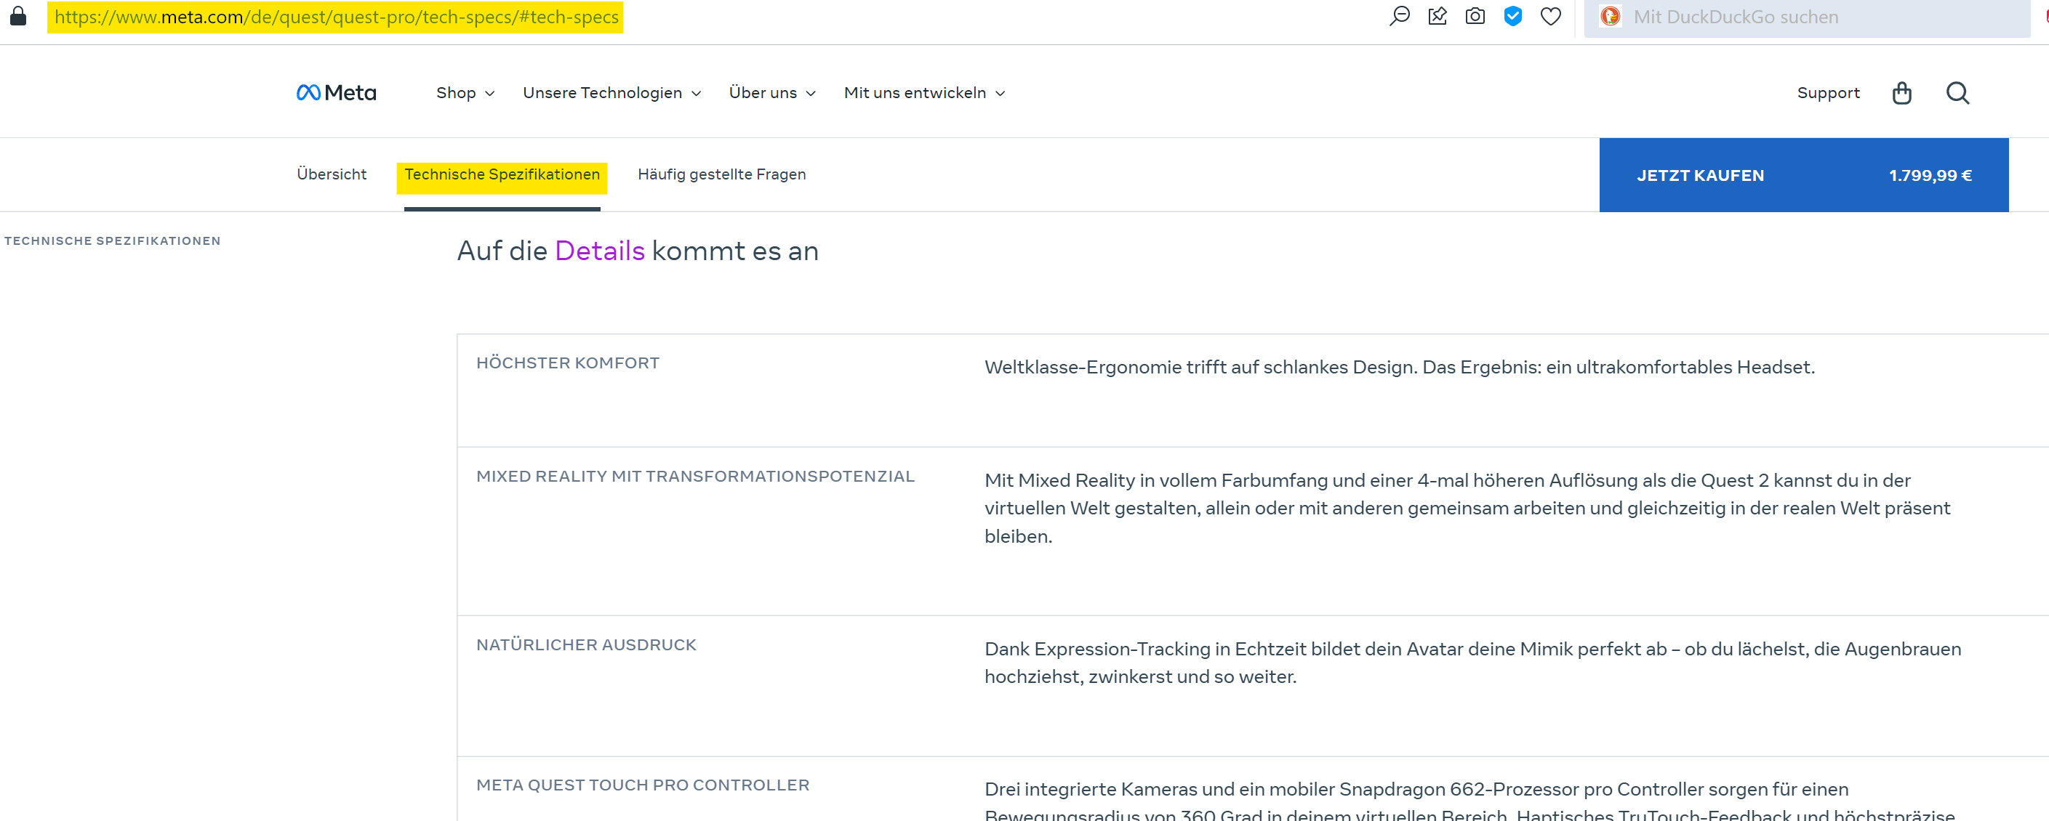The width and height of the screenshot is (2049, 821).
Task: Toggle the blue shield ad-blocker icon
Action: pos(1513,16)
